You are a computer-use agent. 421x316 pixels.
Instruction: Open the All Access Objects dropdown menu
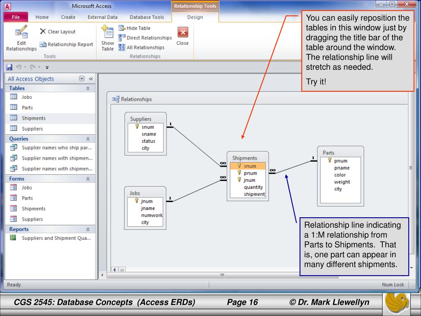[82, 79]
